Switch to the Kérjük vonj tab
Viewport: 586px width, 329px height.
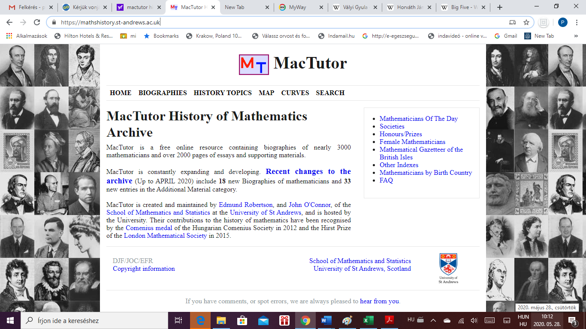point(84,7)
